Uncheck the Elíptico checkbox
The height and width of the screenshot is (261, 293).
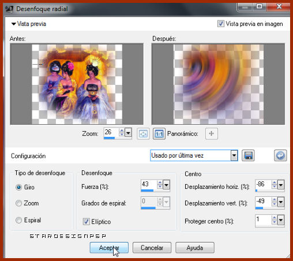tap(86, 221)
